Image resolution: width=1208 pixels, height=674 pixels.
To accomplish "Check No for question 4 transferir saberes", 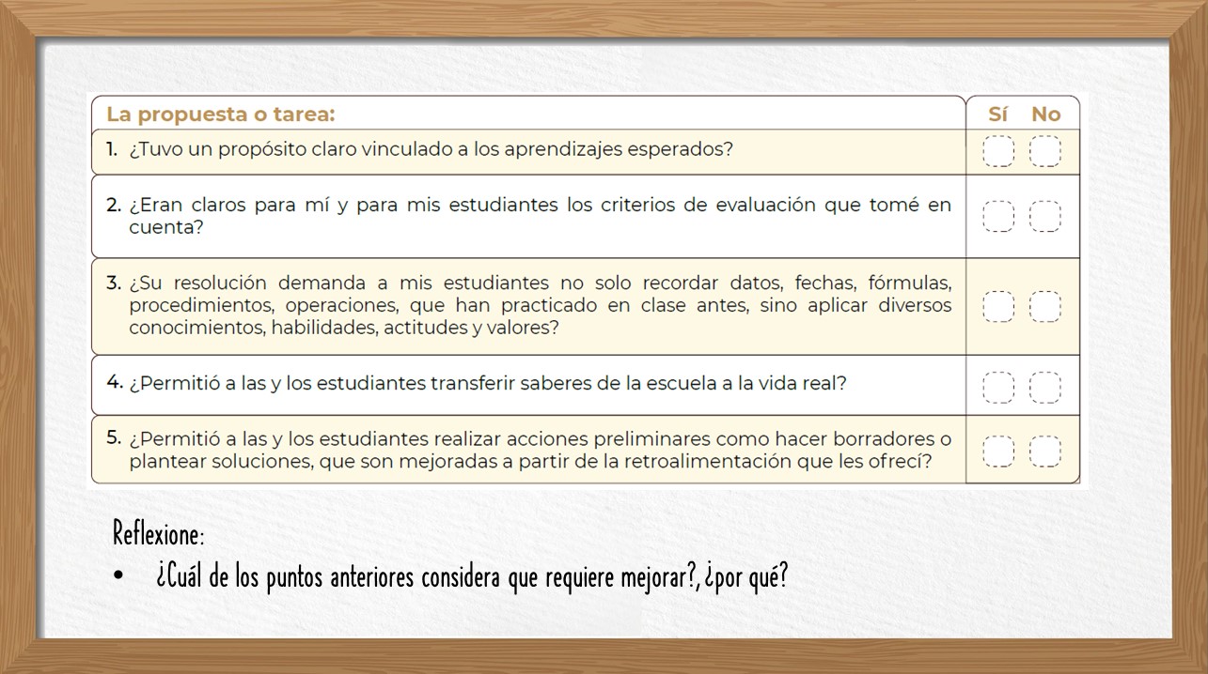I will tap(1045, 387).
